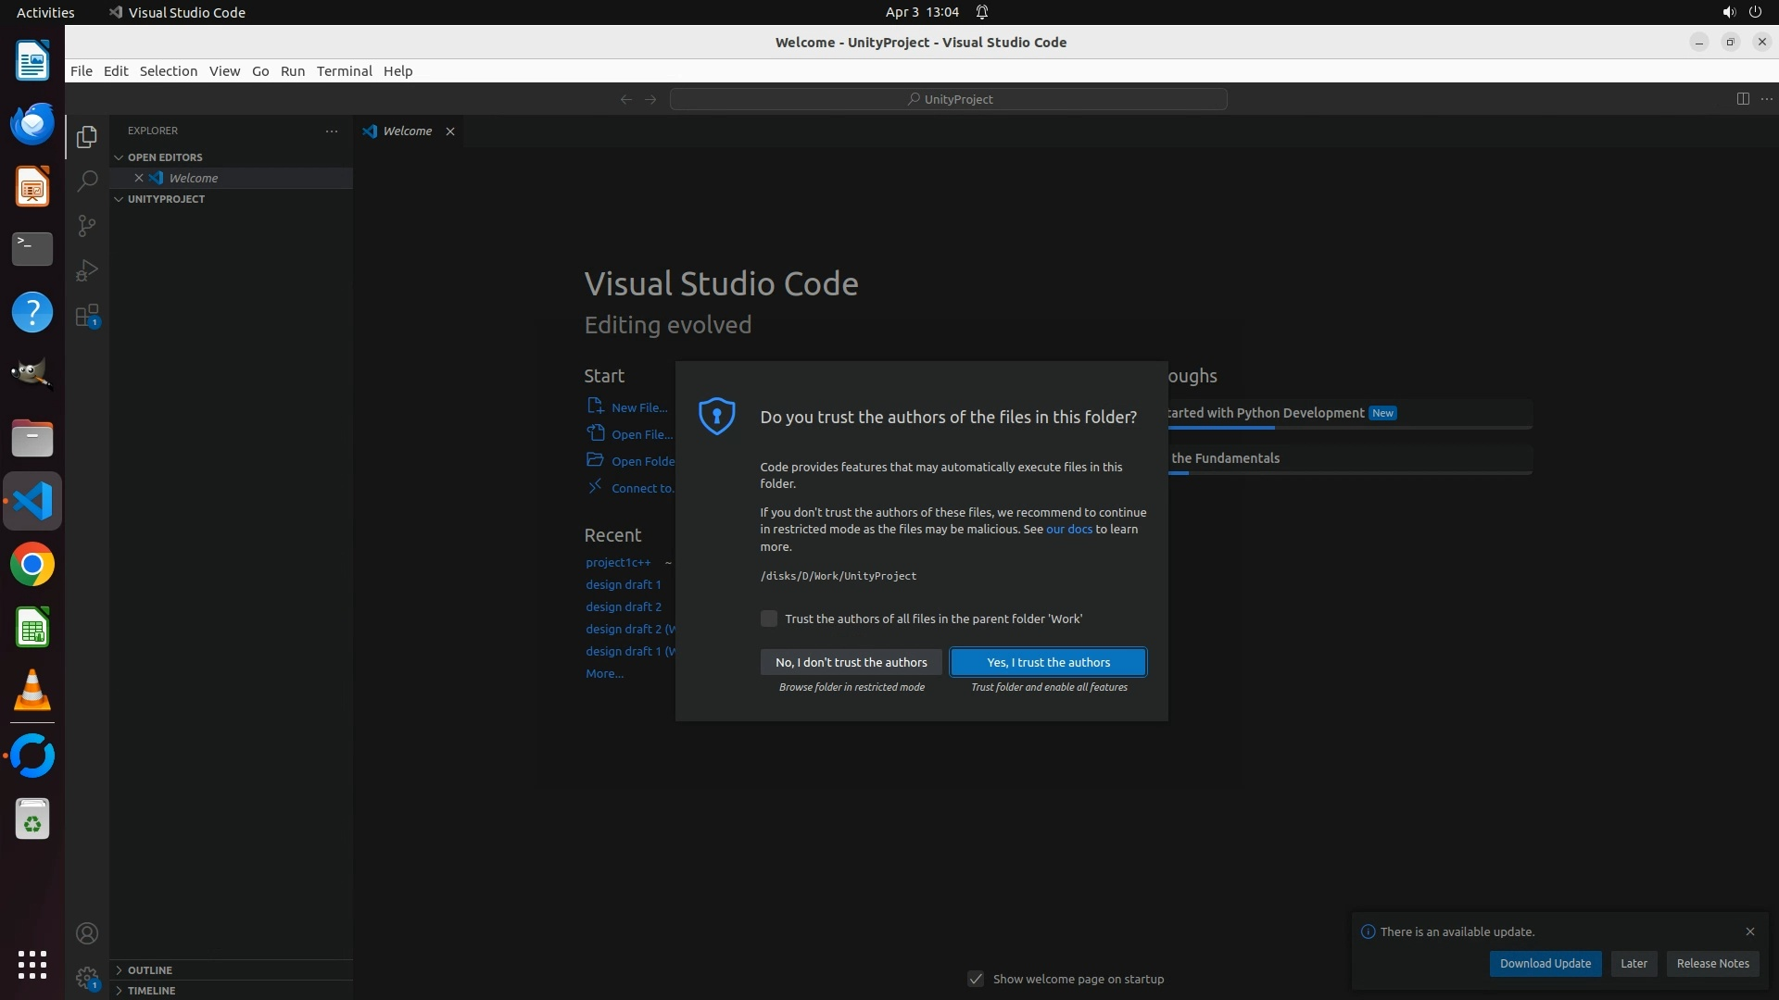
Task: Collapse the Open Editors section
Action: [165, 157]
